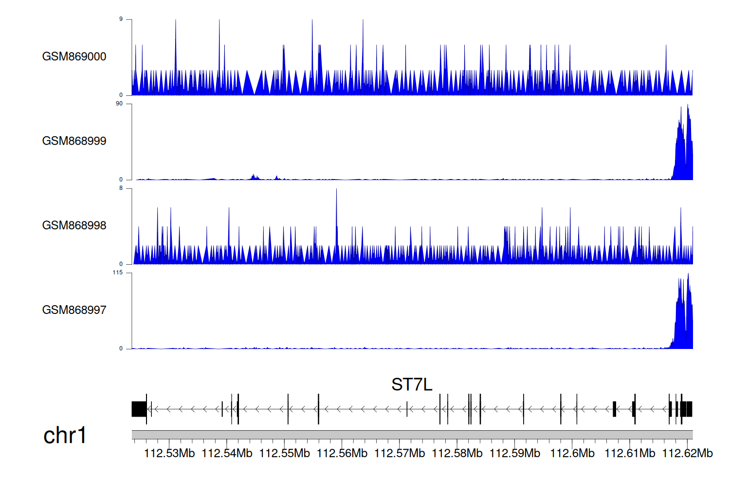Viewport: 730px width, 477px height.
Task: Select the 112.54Mb position label
Action: 227,454
